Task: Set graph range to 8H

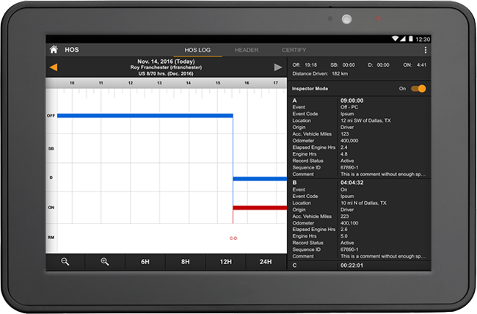Action: click(x=185, y=262)
